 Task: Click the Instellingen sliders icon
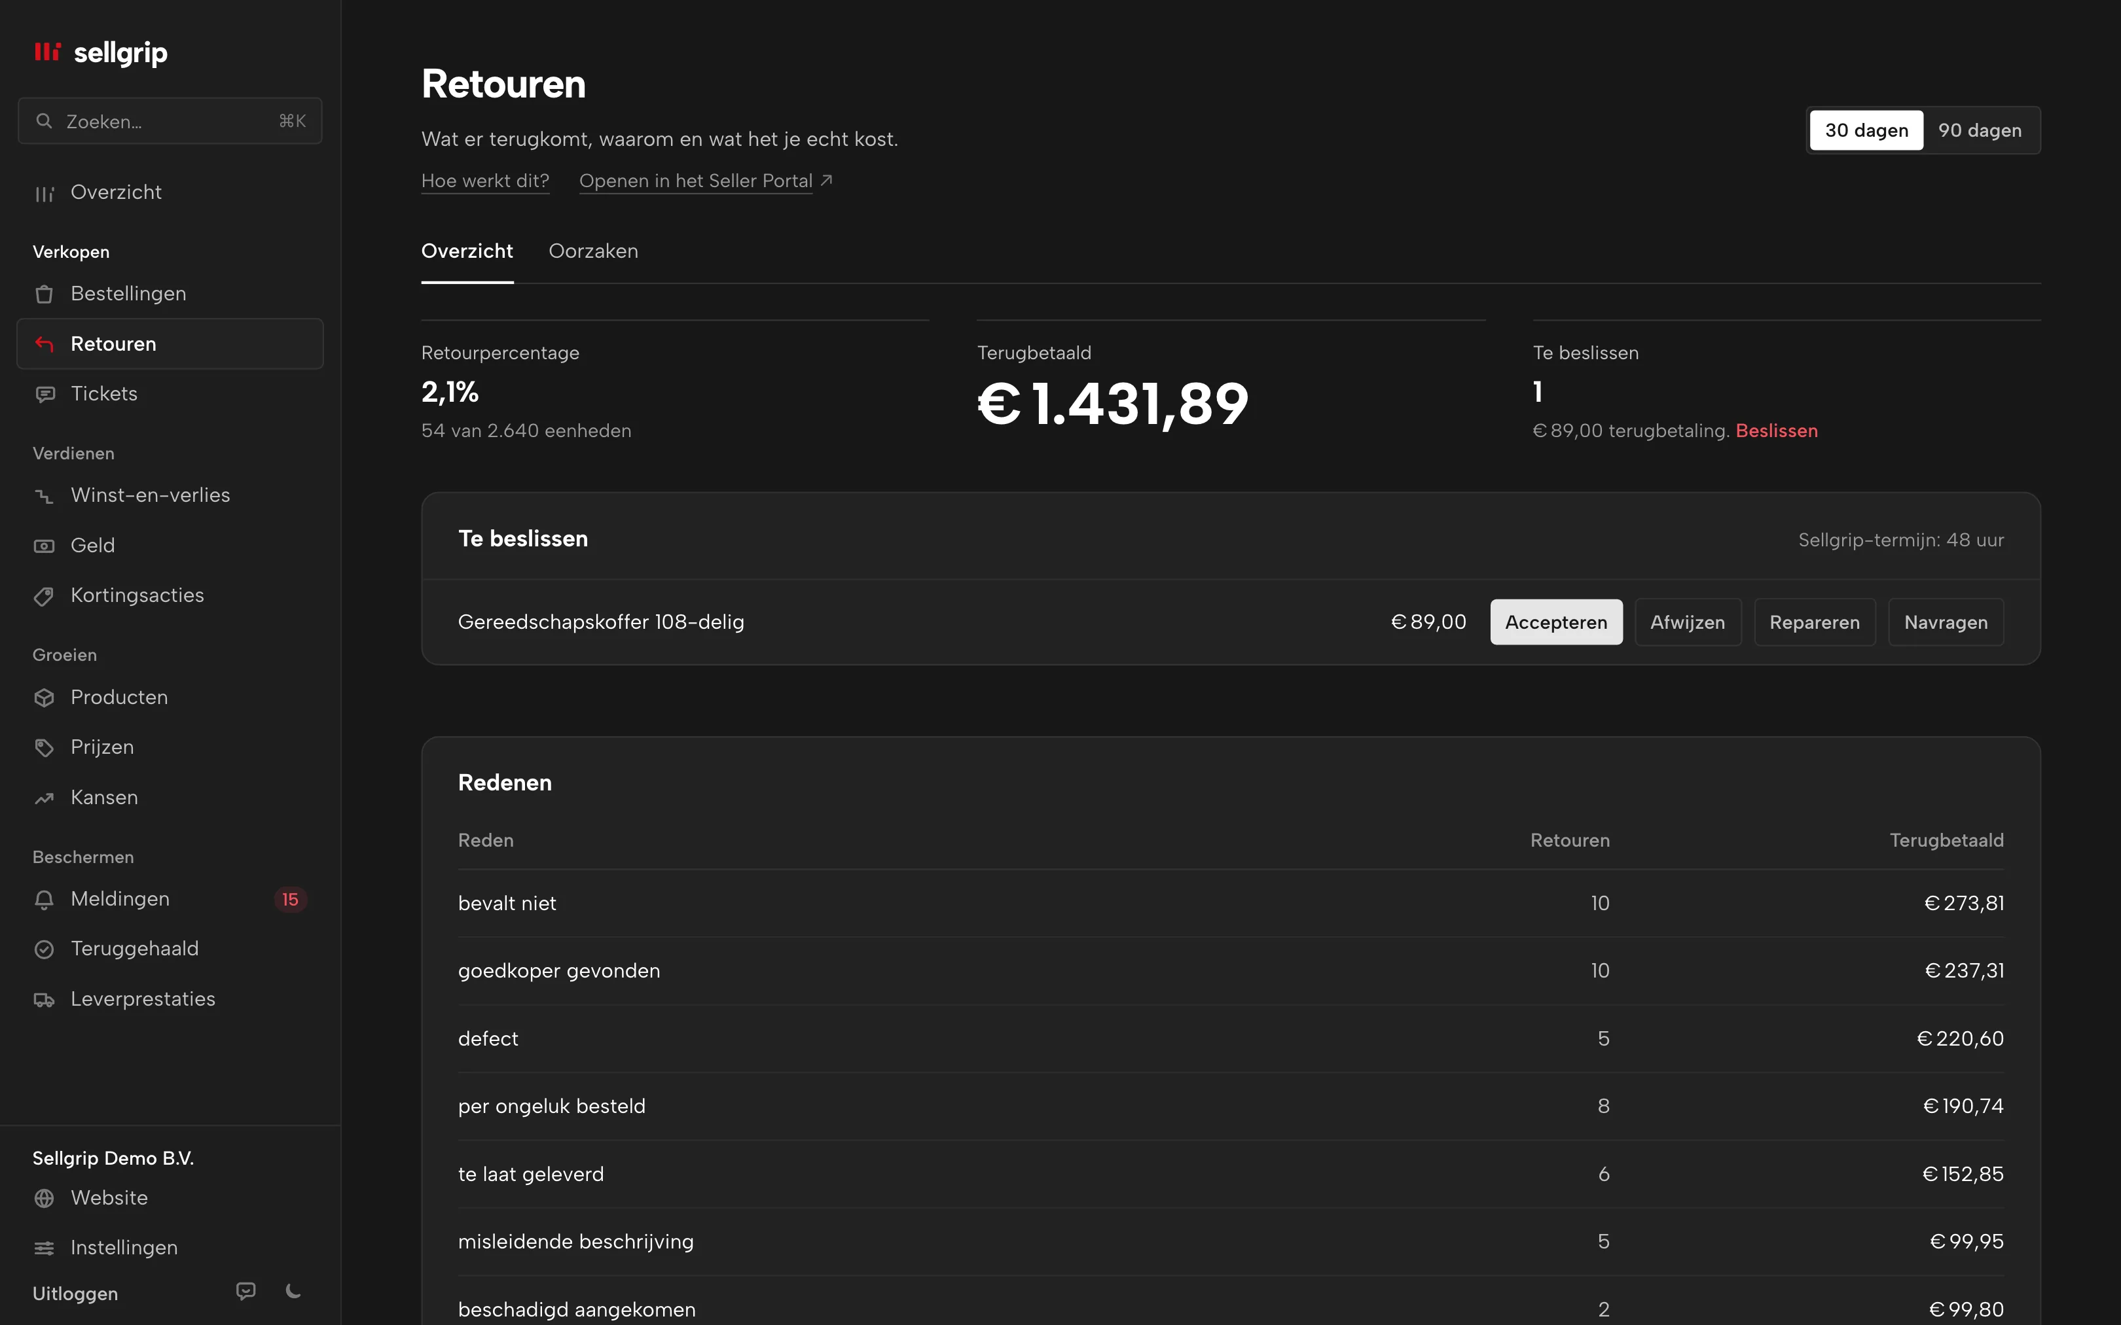click(x=44, y=1248)
